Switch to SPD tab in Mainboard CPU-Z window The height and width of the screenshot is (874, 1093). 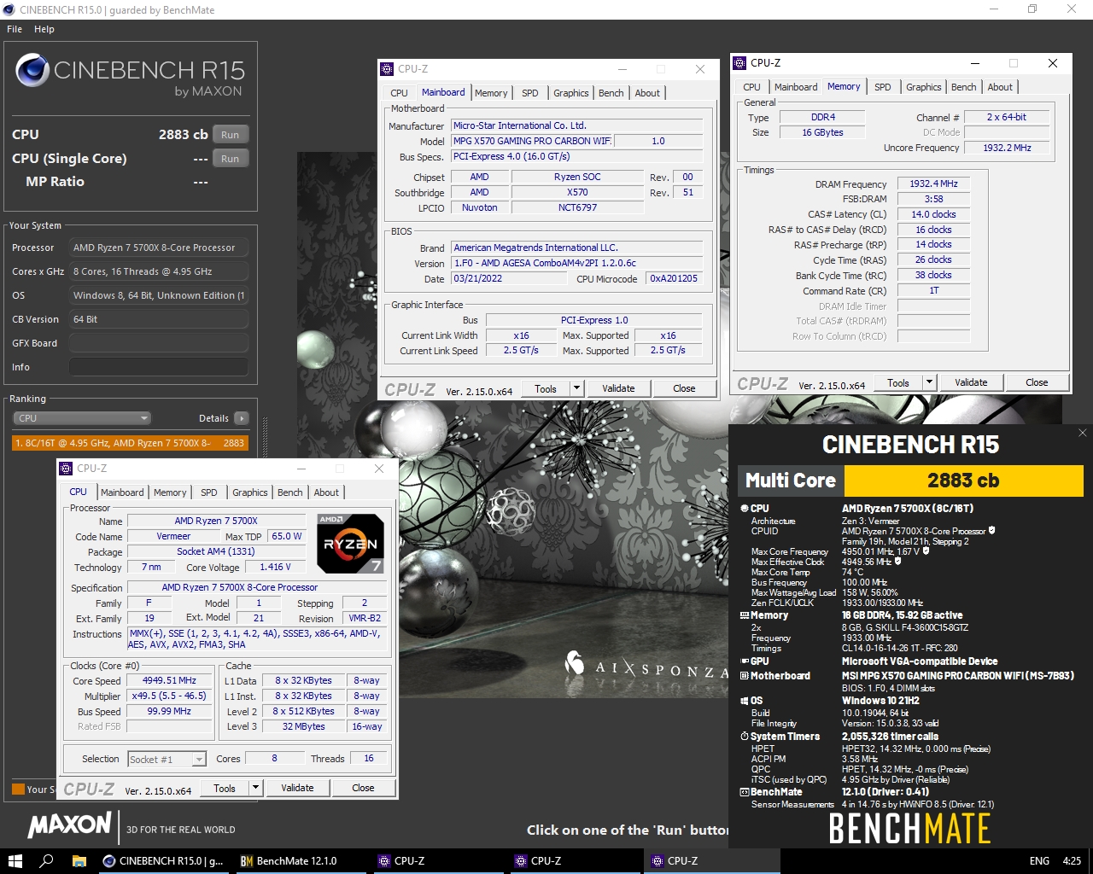tap(530, 93)
